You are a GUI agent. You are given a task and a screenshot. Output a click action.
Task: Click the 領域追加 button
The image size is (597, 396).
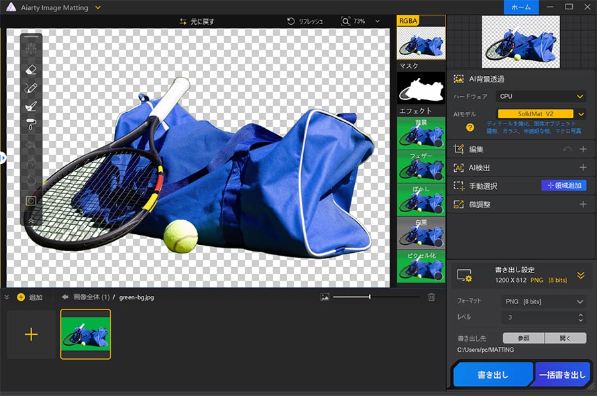[563, 186]
